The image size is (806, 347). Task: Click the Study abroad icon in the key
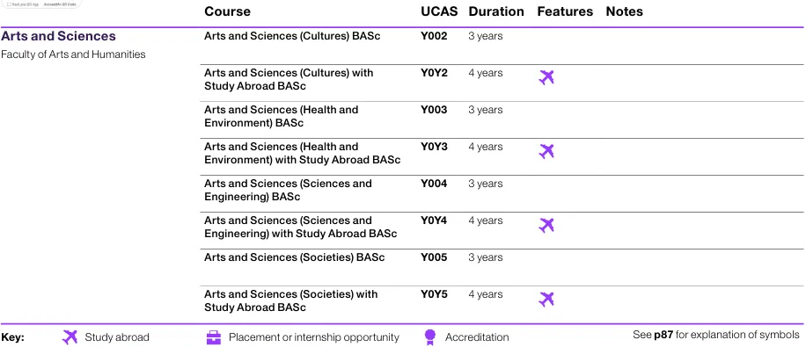[x=70, y=337]
